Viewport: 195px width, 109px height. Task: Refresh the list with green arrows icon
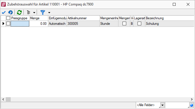click(x=19, y=12)
